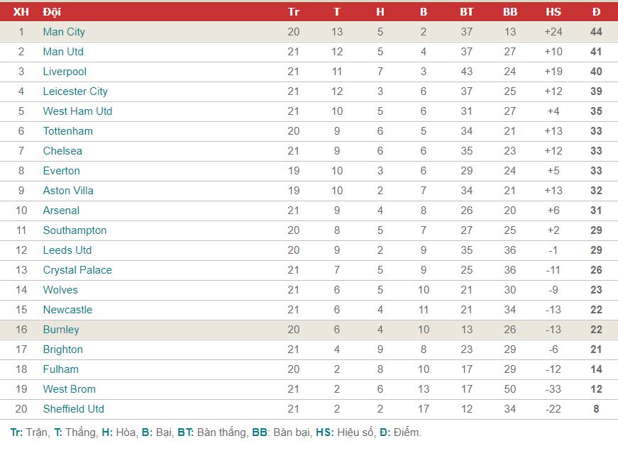Select Leeds Utd in standings
This screenshot has width=618, height=453.
pos(67,250)
